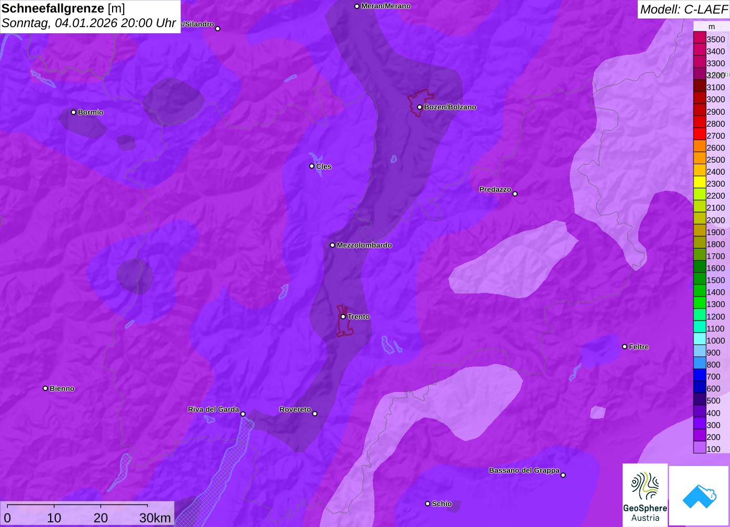
Task: Click the 1500 m green legend swatch
Action: 699,278
